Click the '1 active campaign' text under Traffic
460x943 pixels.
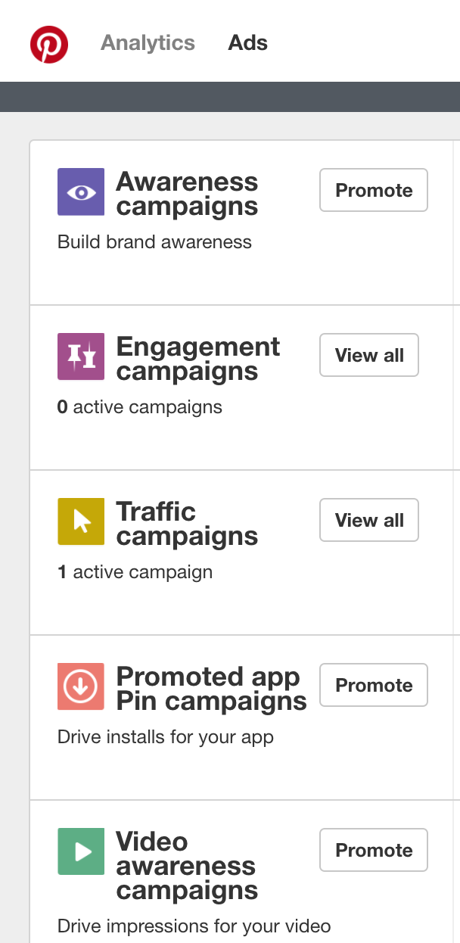coord(134,571)
